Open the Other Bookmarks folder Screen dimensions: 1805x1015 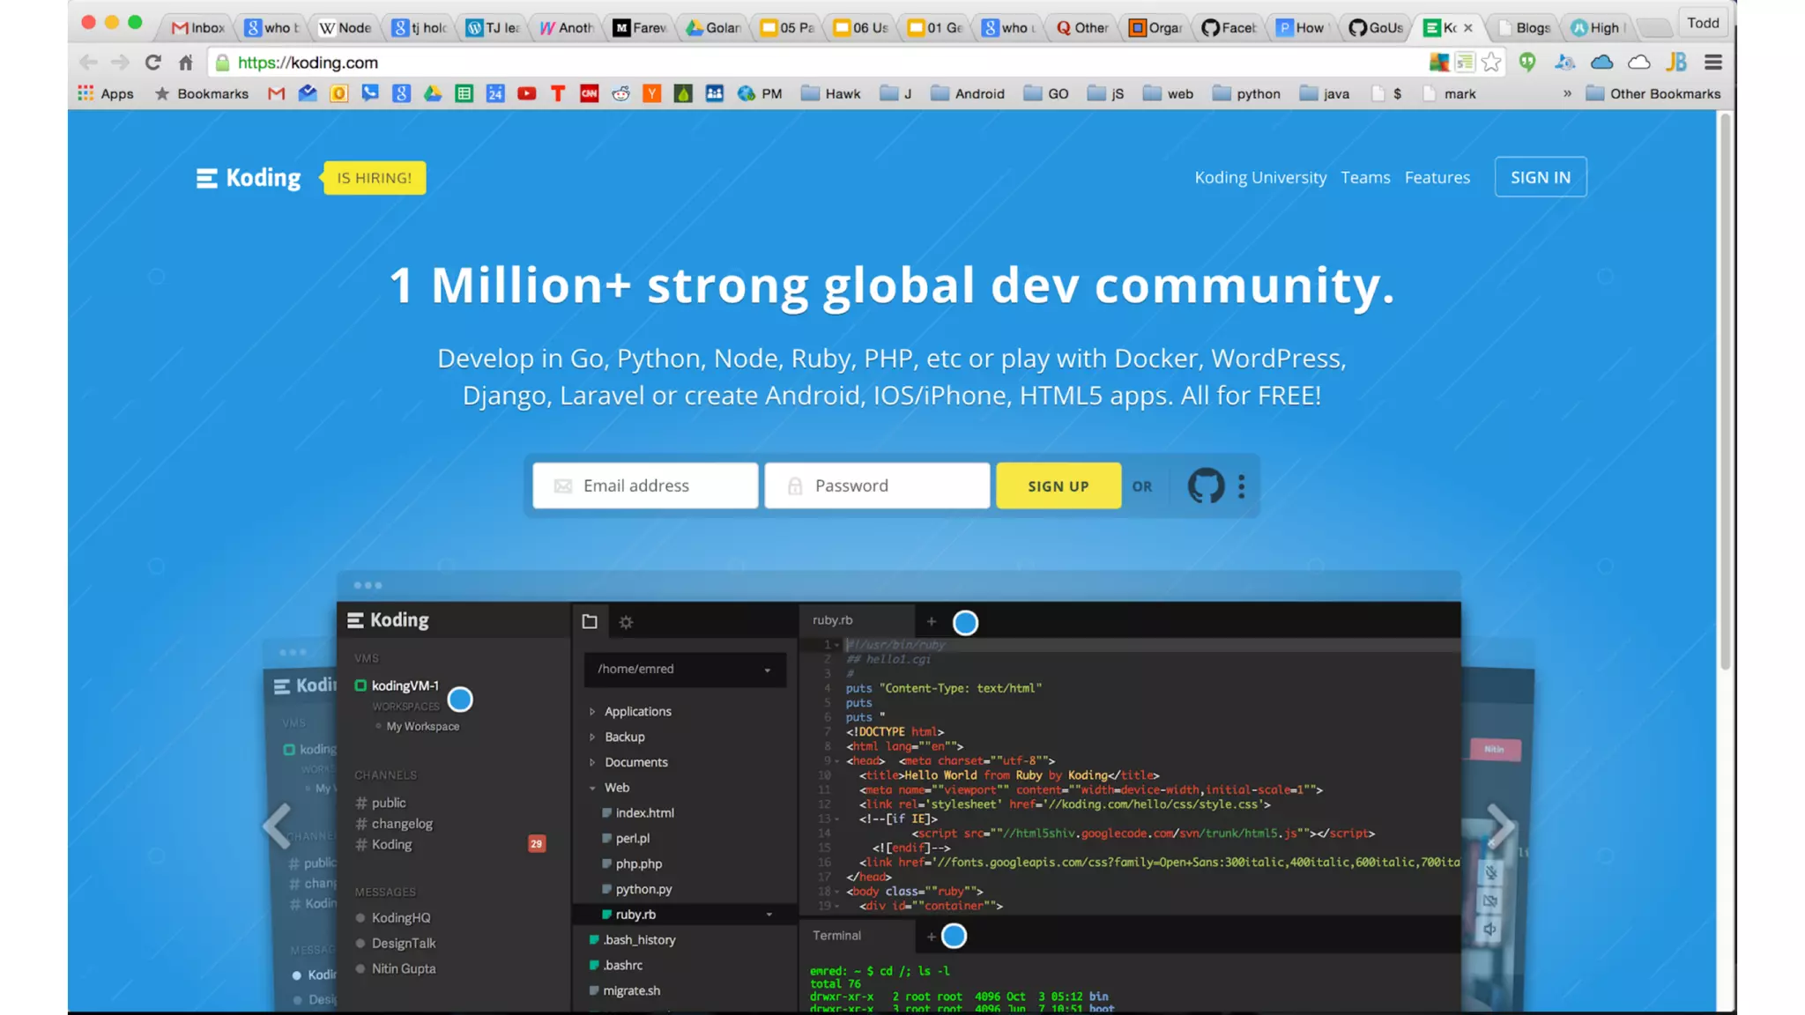(x=1653, y=93)
